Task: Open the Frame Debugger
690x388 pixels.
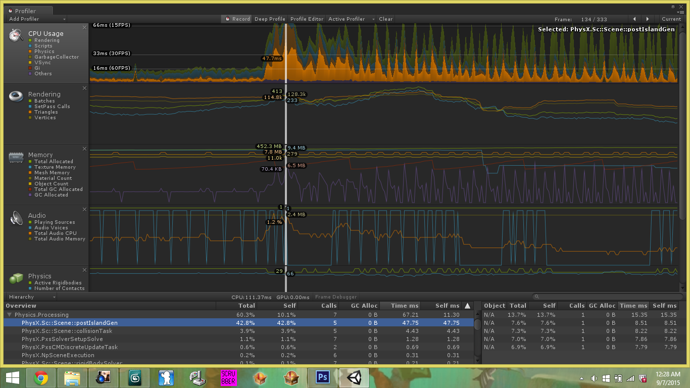Action: [x=336, y=297]
